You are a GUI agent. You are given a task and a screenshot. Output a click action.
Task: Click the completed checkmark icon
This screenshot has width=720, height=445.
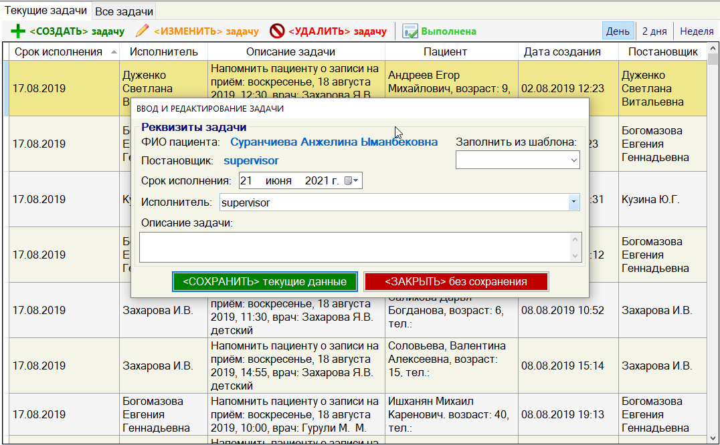coord(410,31)
